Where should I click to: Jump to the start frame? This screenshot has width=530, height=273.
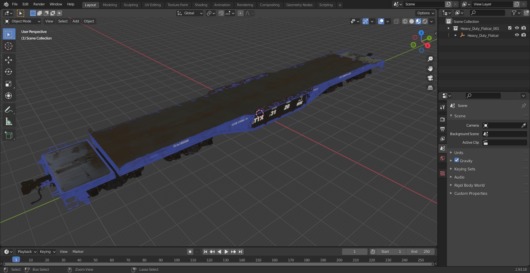[206, 252]
